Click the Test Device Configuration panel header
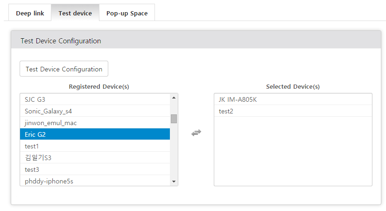386x211 pixels. coord(196,40)
